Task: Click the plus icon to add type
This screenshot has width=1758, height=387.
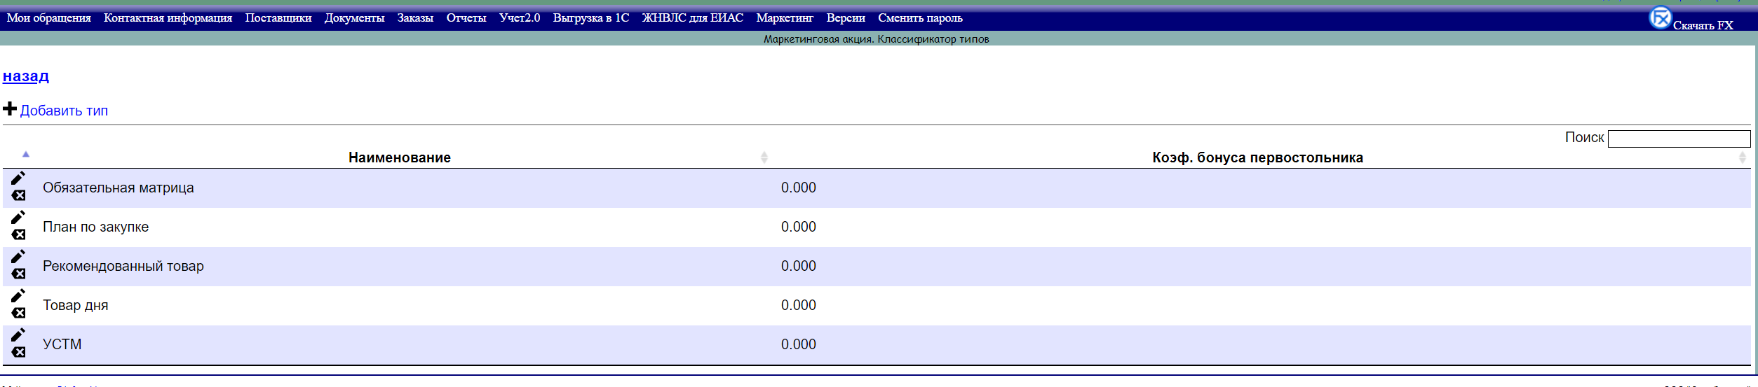Action: pyautogui.click(x=10, y=109)
